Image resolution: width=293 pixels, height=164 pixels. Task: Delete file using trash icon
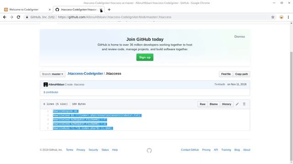(x=244, y=104)
